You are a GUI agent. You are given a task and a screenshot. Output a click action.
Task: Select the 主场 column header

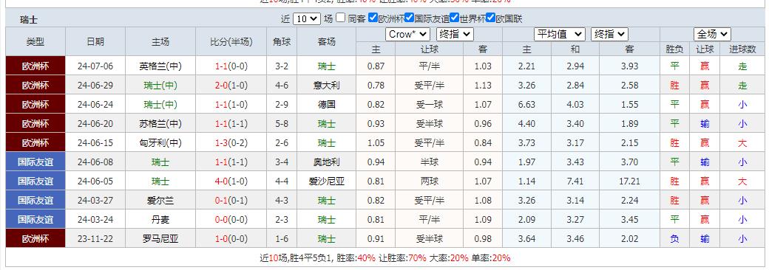click(x=160, y=41)
